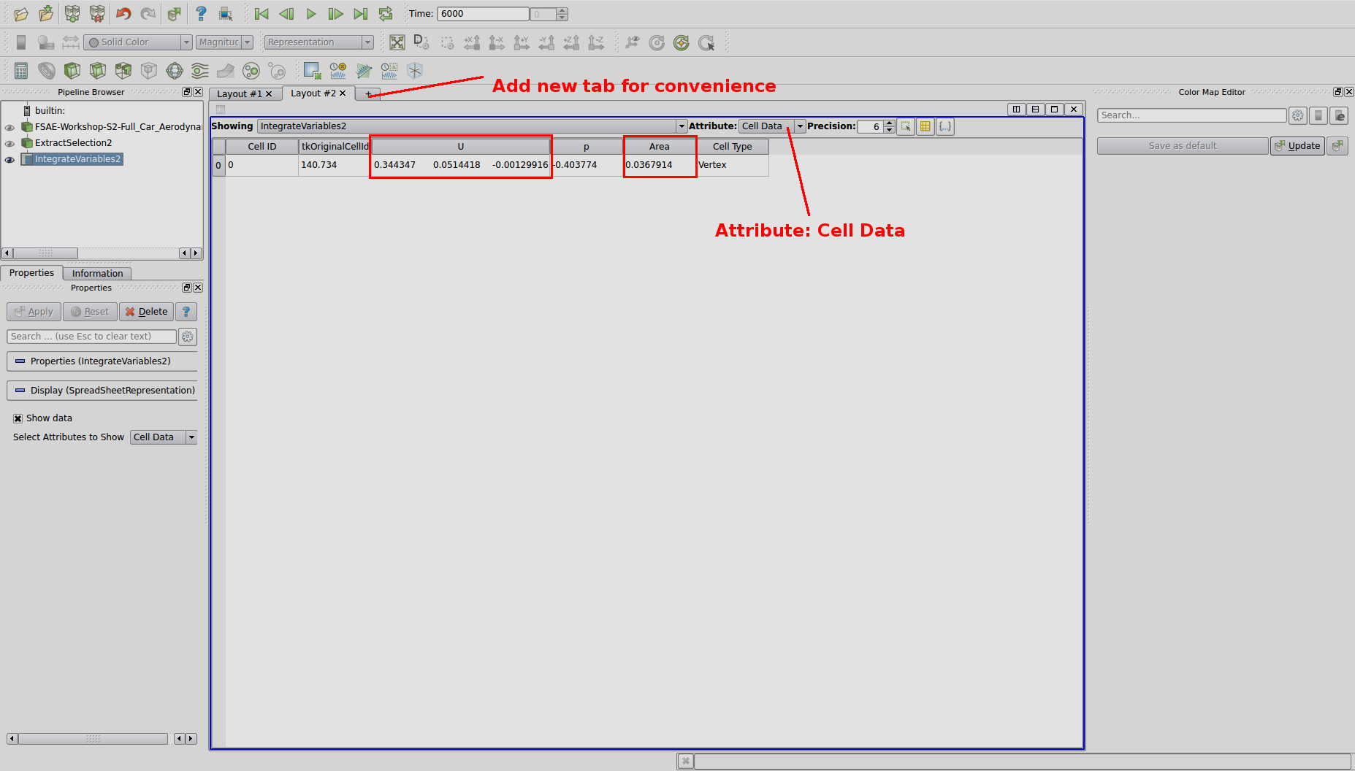Toggle animation loop mode
This screenshot has width=1355, height=771.
click(x=386, y=14)
